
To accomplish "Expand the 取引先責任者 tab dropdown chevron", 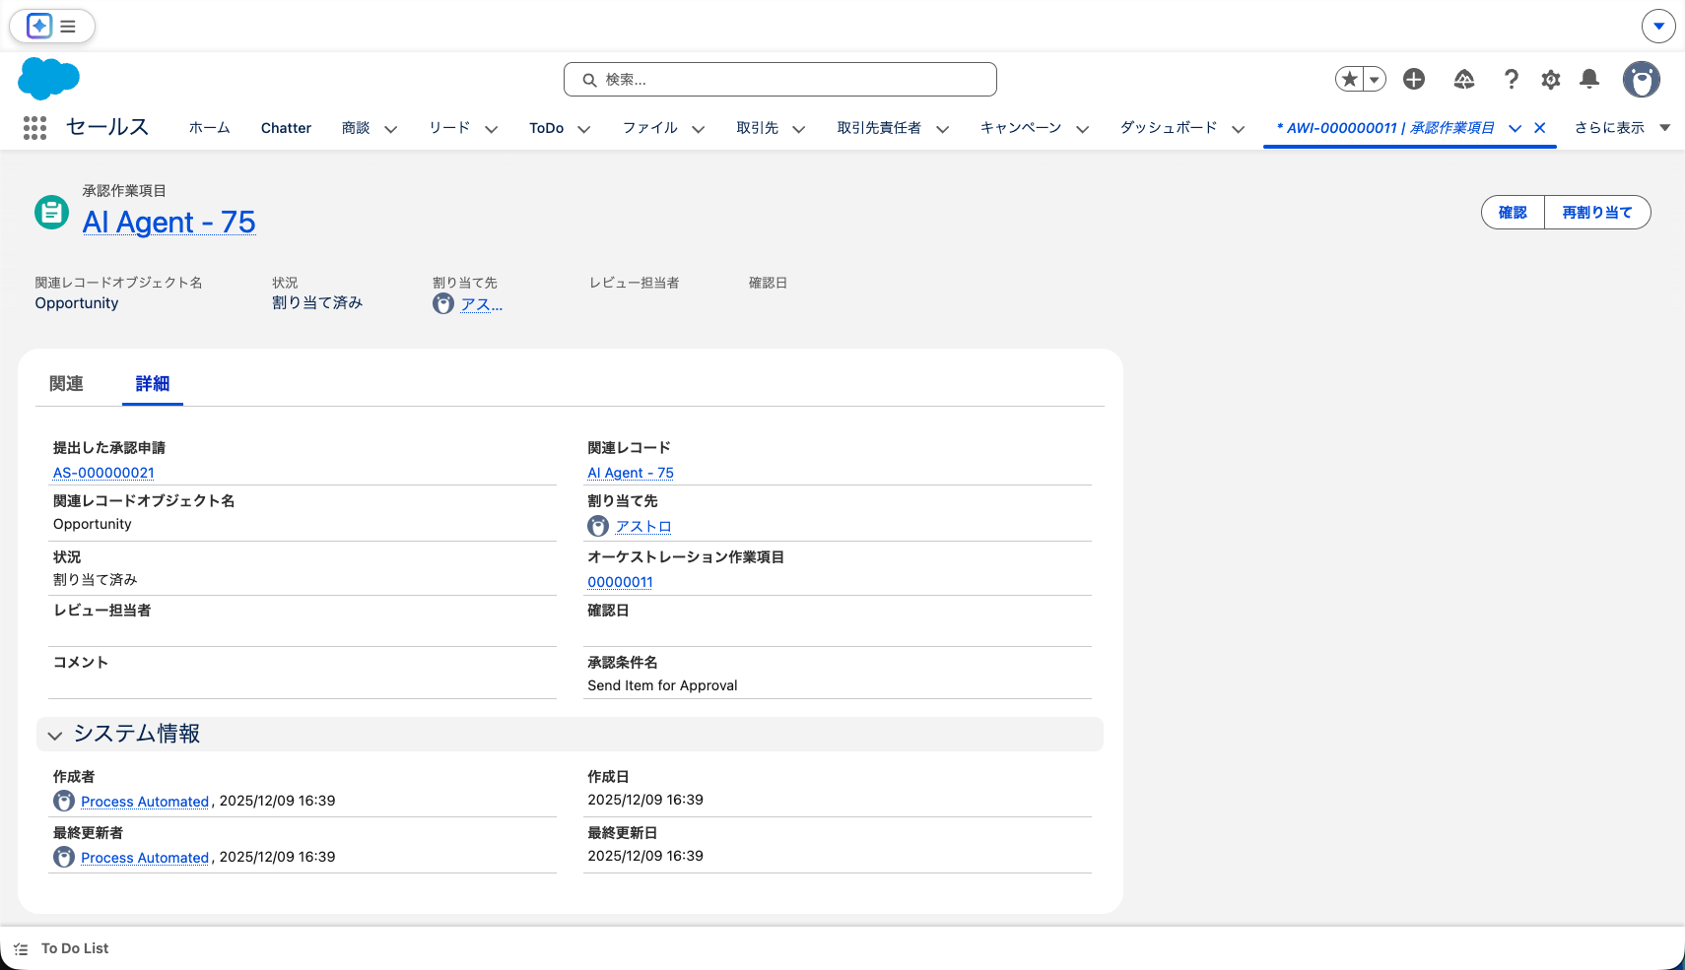I will pyautogui.click(x=943, y=129).
